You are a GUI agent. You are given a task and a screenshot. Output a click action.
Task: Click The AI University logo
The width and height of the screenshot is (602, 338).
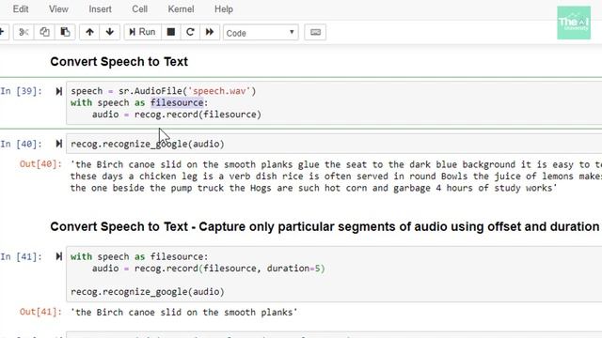(x=574, y=23)
